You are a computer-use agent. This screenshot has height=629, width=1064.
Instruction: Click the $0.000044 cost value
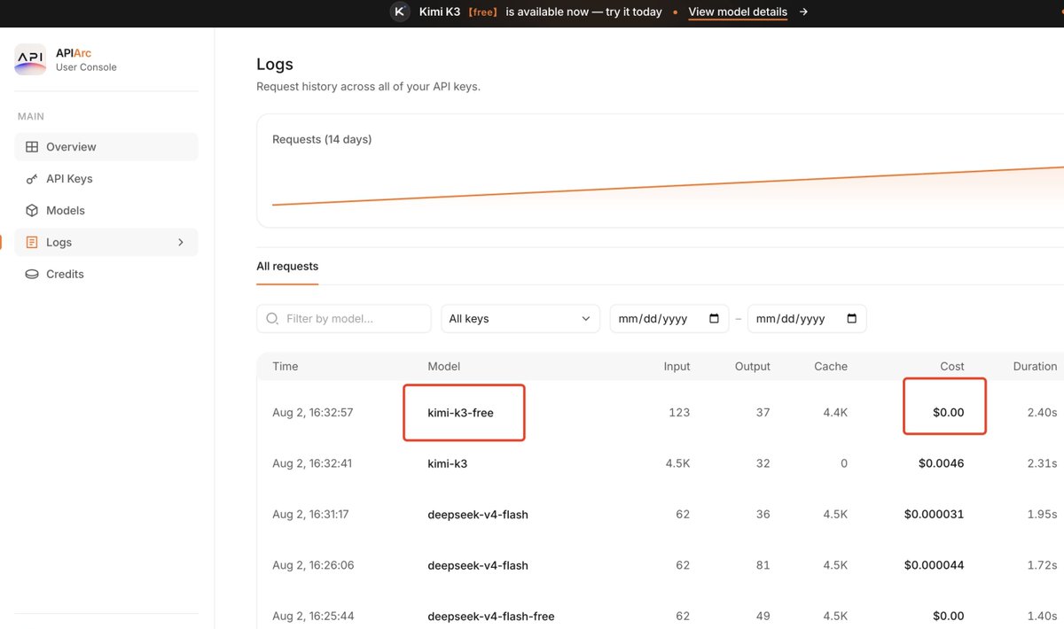point(934,565)
